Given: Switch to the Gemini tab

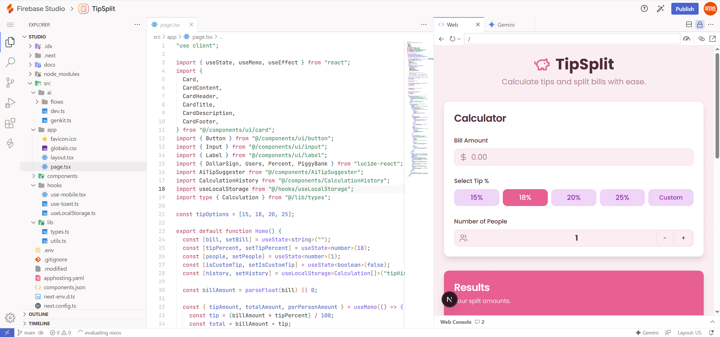Looking at the screenshot, I should [x=506, y=25].
